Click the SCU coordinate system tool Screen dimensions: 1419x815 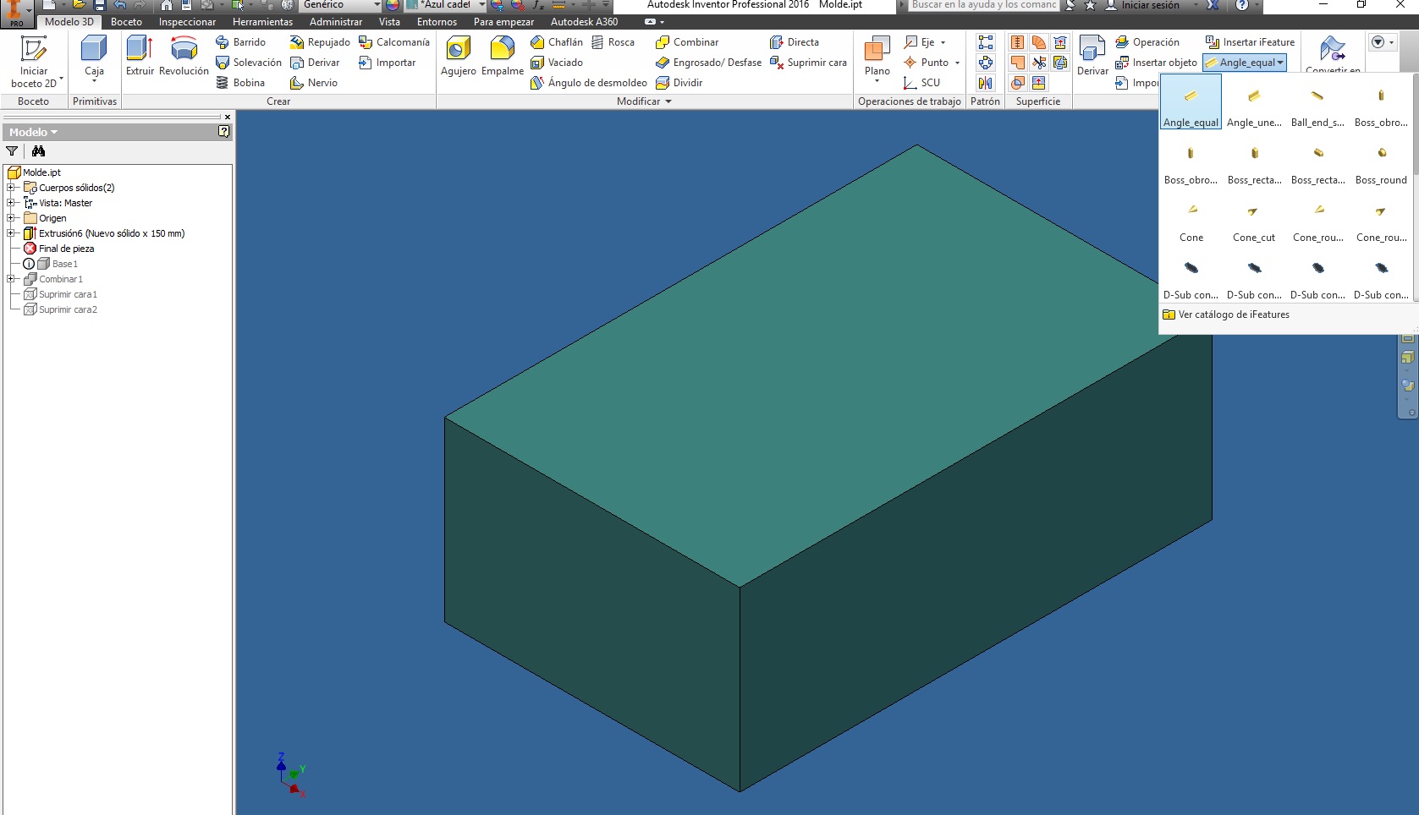tap(921, 83)
